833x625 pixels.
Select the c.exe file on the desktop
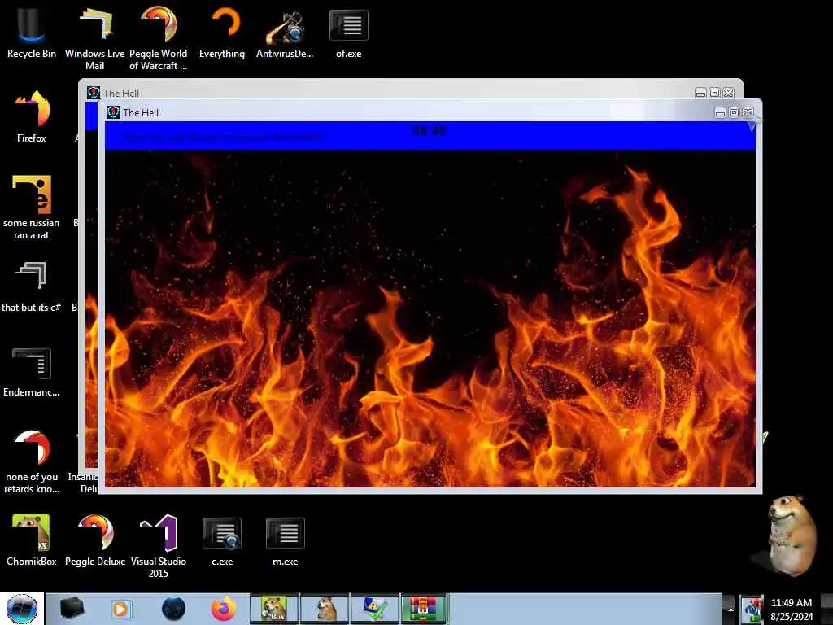[x=222, y=540]
